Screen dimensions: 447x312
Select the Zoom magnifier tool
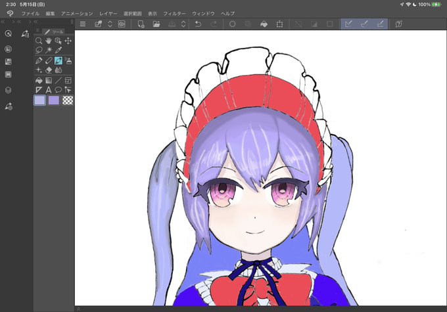[x=39, y=41]
